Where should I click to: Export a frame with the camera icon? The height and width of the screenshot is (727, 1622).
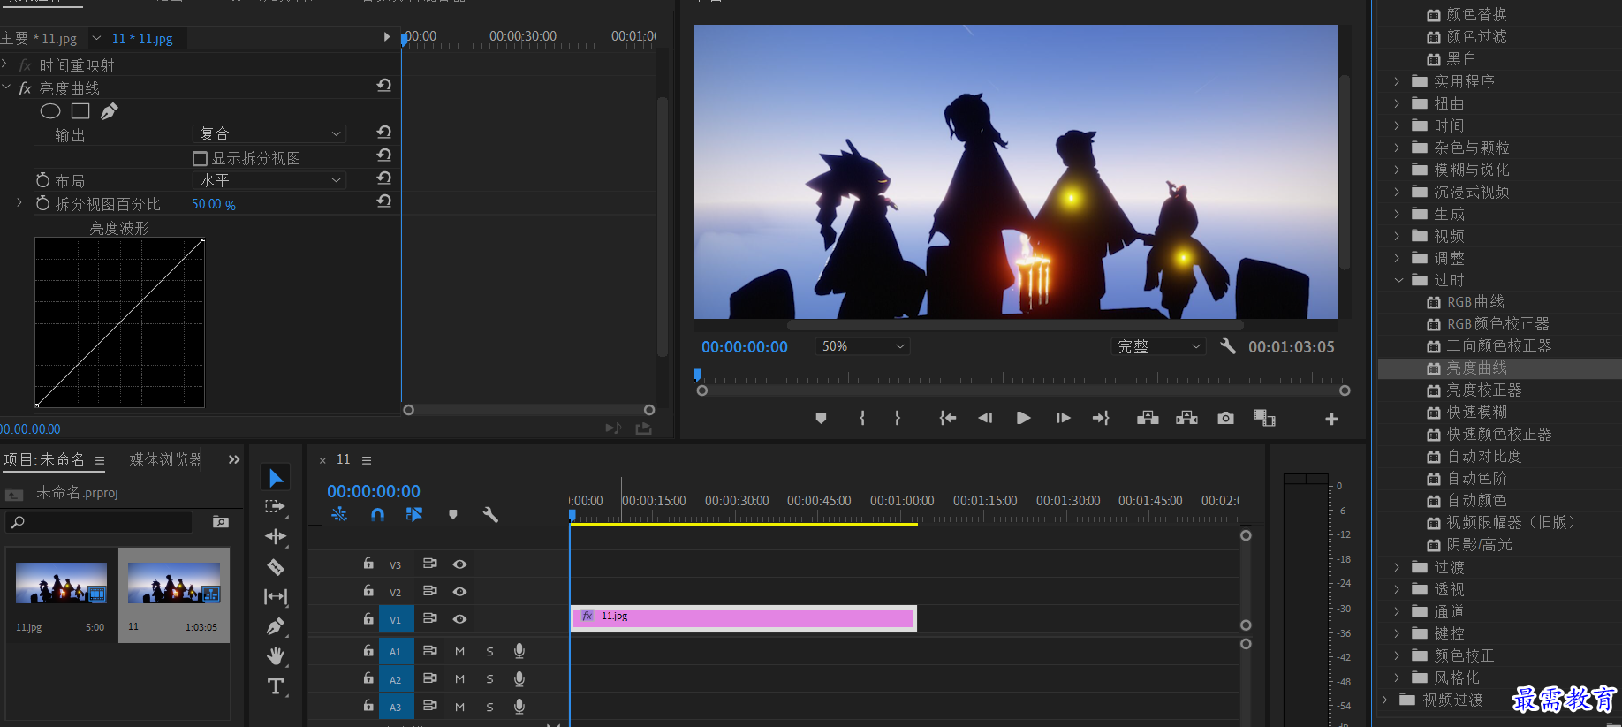(1225, 419)
